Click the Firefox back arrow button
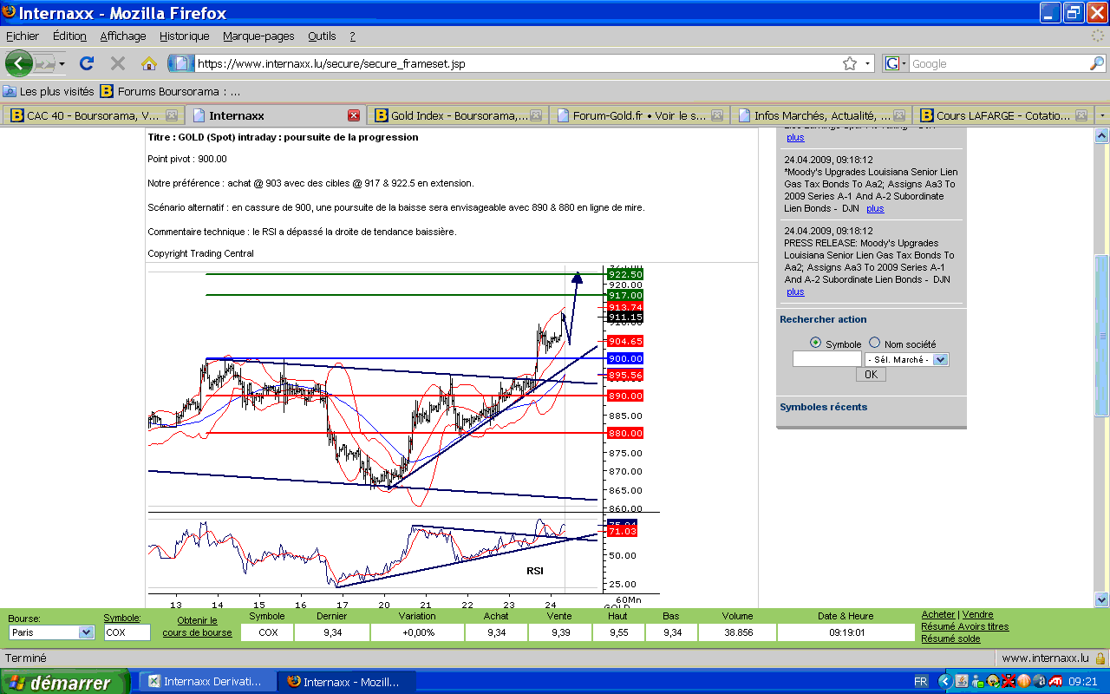 [18, 63]
